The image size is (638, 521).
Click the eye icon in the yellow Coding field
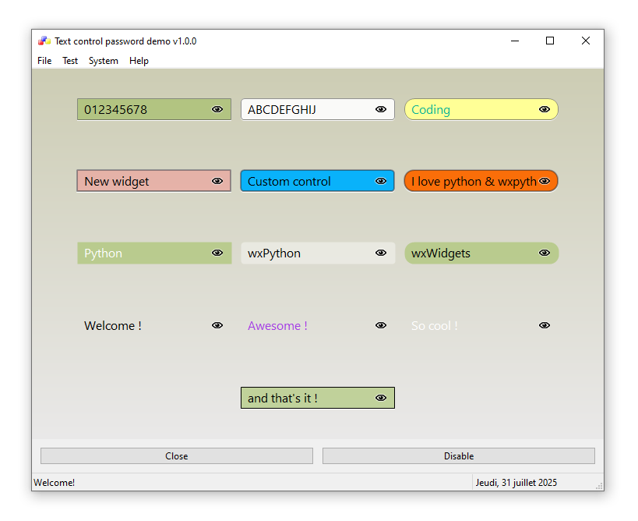[545, 110]
